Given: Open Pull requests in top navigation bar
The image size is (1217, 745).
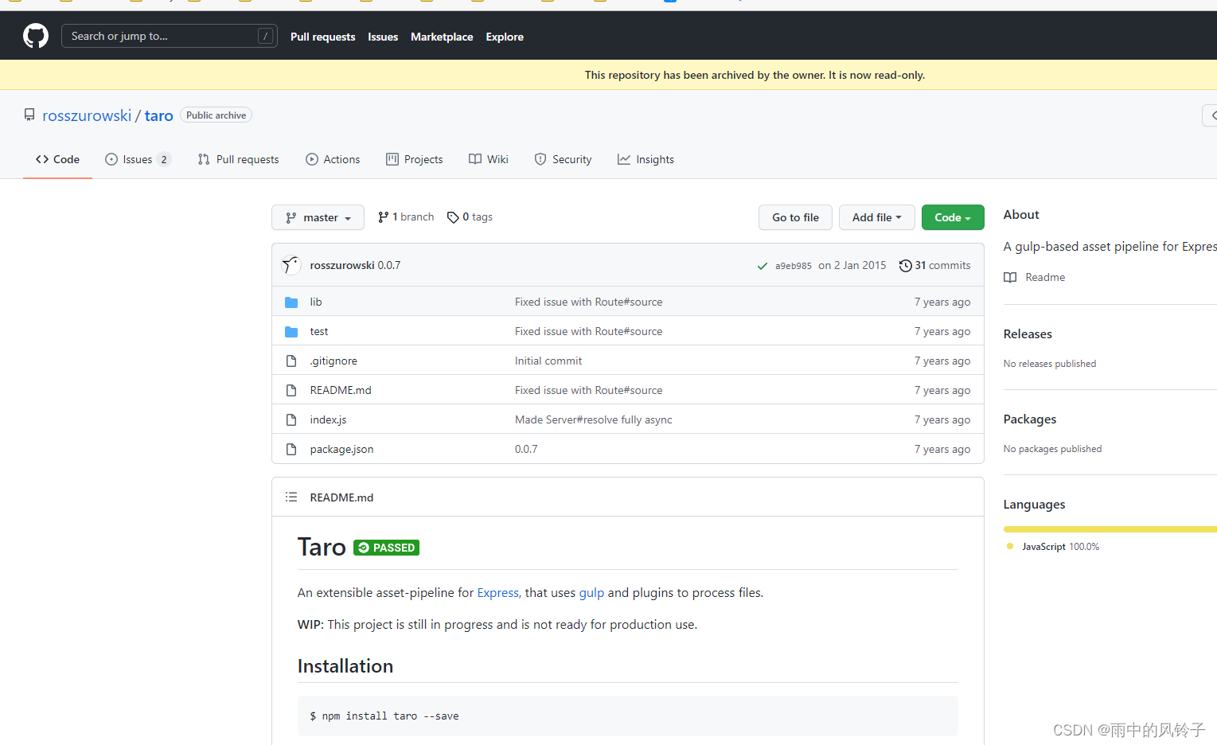Looking at the screenshot, I should click(x=322, y=37).
